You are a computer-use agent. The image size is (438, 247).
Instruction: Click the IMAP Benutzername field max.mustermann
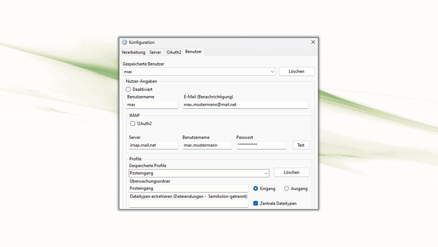(x=207, y=145)
